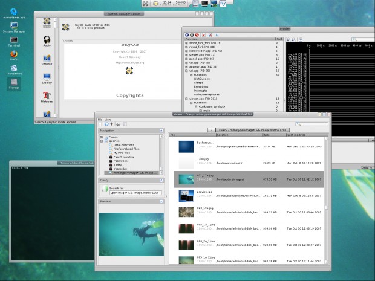
Task: Click the Search for query input field
Action: pyautogui.click(x=135, y=193)
